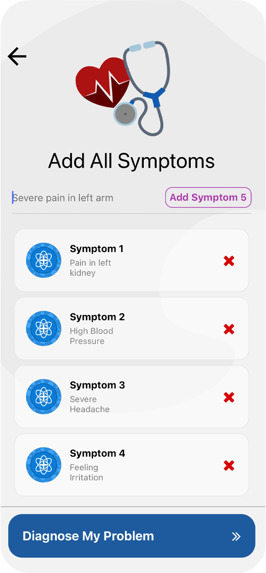266x573 pixels.
Task: Delete Symptom 4 Feeling Irritation
Action: pyautogui.click(x=229, y=466)
